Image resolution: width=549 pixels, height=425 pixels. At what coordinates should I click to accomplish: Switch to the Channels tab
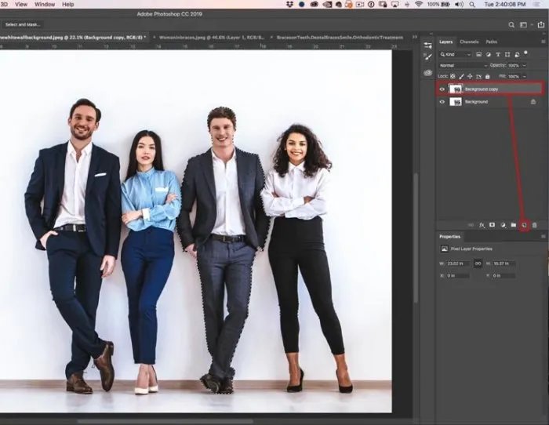pos(469,42)
